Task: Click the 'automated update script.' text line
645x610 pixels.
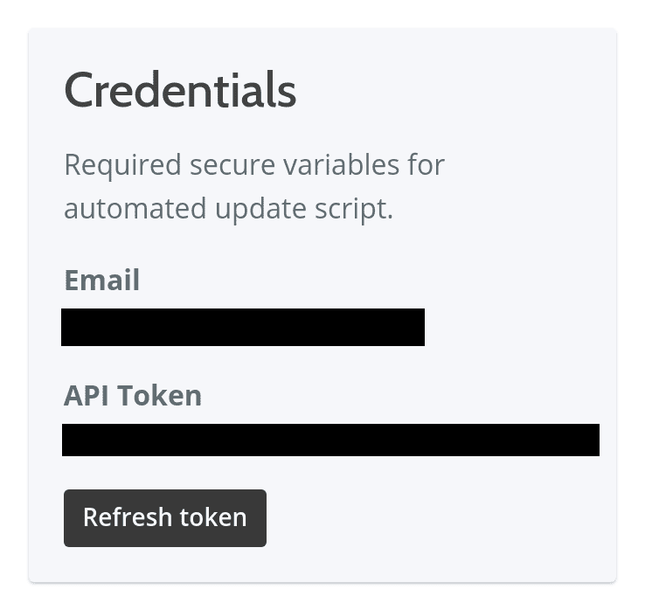Action: (229, 210)
